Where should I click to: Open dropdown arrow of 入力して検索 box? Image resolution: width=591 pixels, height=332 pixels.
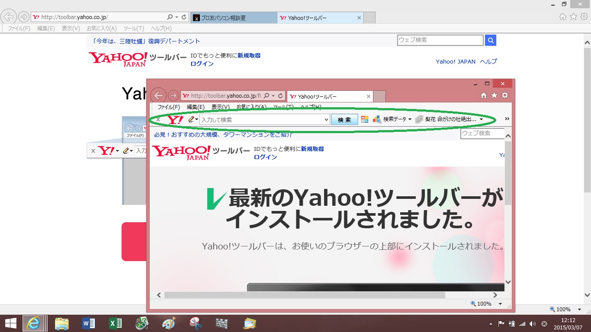point(326,120)
